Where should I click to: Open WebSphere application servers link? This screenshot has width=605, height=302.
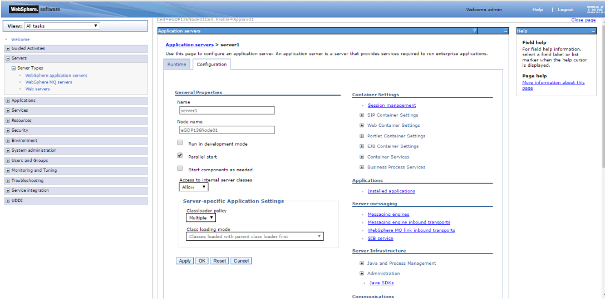pos(56,76)
